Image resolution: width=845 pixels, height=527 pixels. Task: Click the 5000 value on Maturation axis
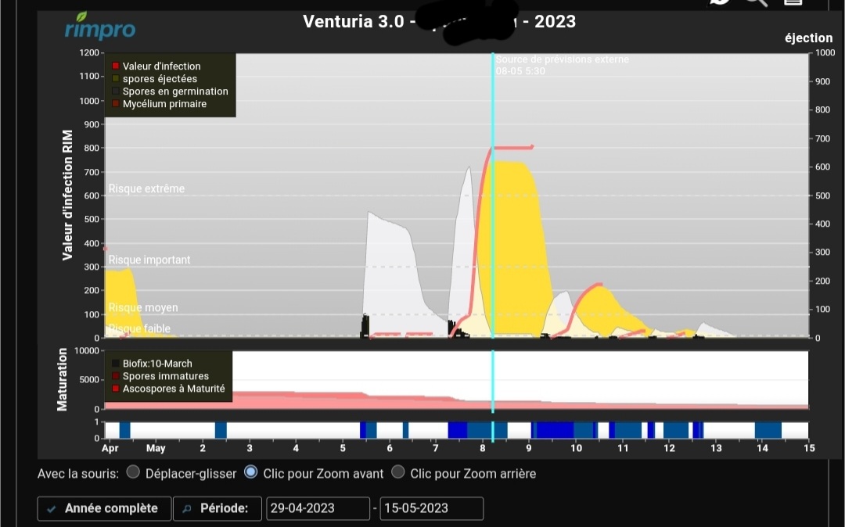coord(89,379)
